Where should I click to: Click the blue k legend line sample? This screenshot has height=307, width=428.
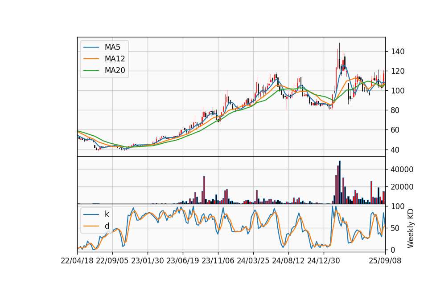[x=91, y=214]
